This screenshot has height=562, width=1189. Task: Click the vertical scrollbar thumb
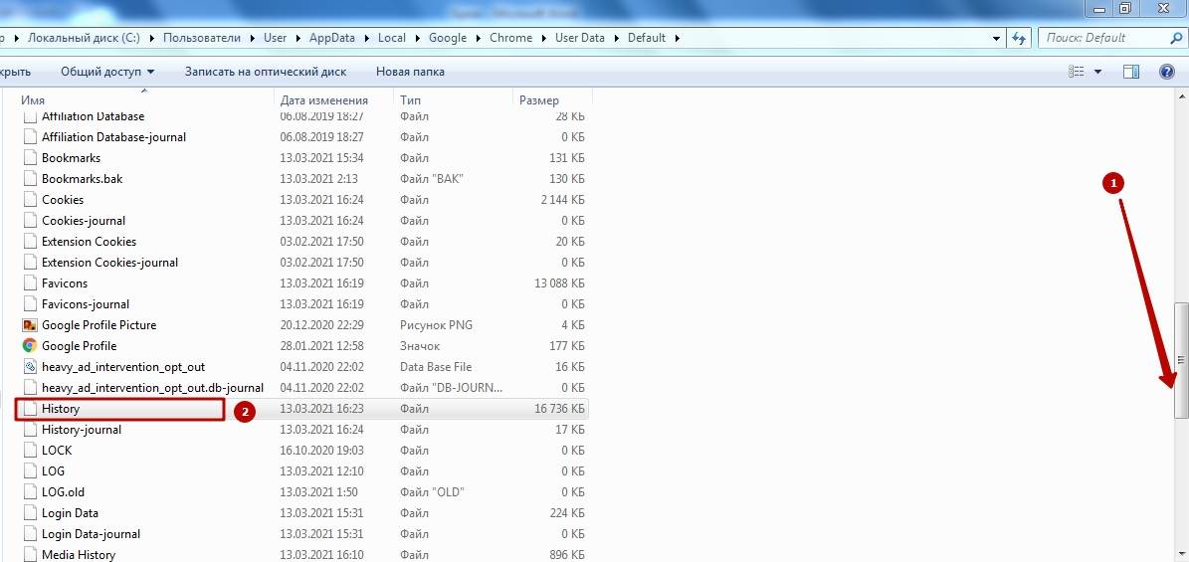coord(1181,360)
